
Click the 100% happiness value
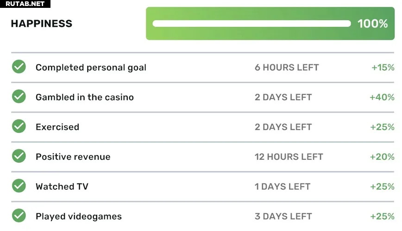[x=372, y=24]
